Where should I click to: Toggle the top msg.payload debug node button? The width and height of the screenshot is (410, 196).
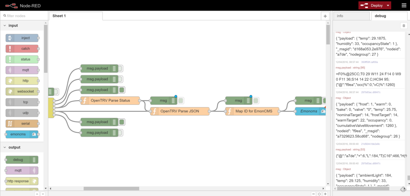pyautogui.click(x=121, y=68)
